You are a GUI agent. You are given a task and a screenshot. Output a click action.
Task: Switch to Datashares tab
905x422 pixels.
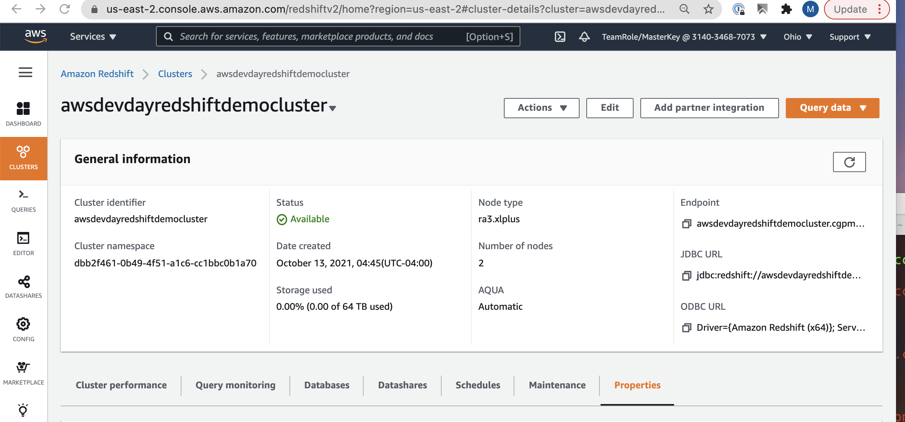click(x=402, y=385)
